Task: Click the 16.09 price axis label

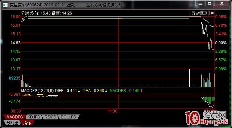Action: coord(16,17)
